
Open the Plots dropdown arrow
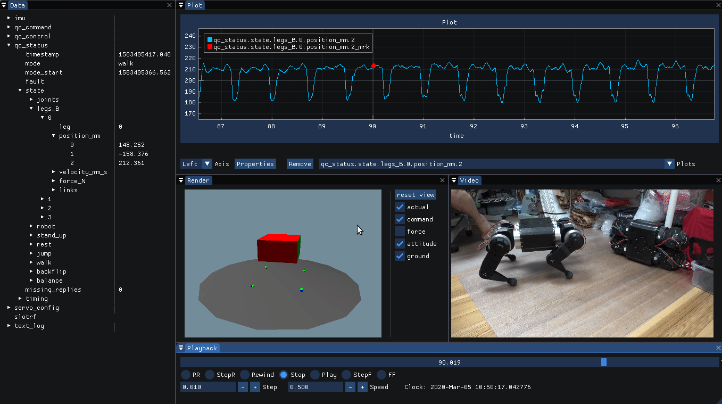(x=670, y=164)
